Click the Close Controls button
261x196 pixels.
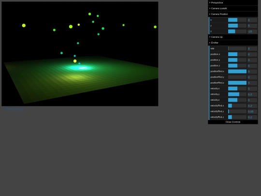233,122
